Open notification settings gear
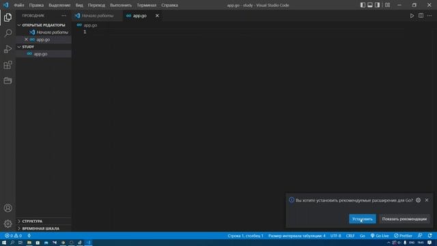This screenshot has height=246, width=437. tap(418, 200)
